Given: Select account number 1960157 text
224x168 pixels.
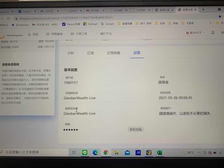Looking at the screenshot, I should pyautogui.click(x=71, y=83).
